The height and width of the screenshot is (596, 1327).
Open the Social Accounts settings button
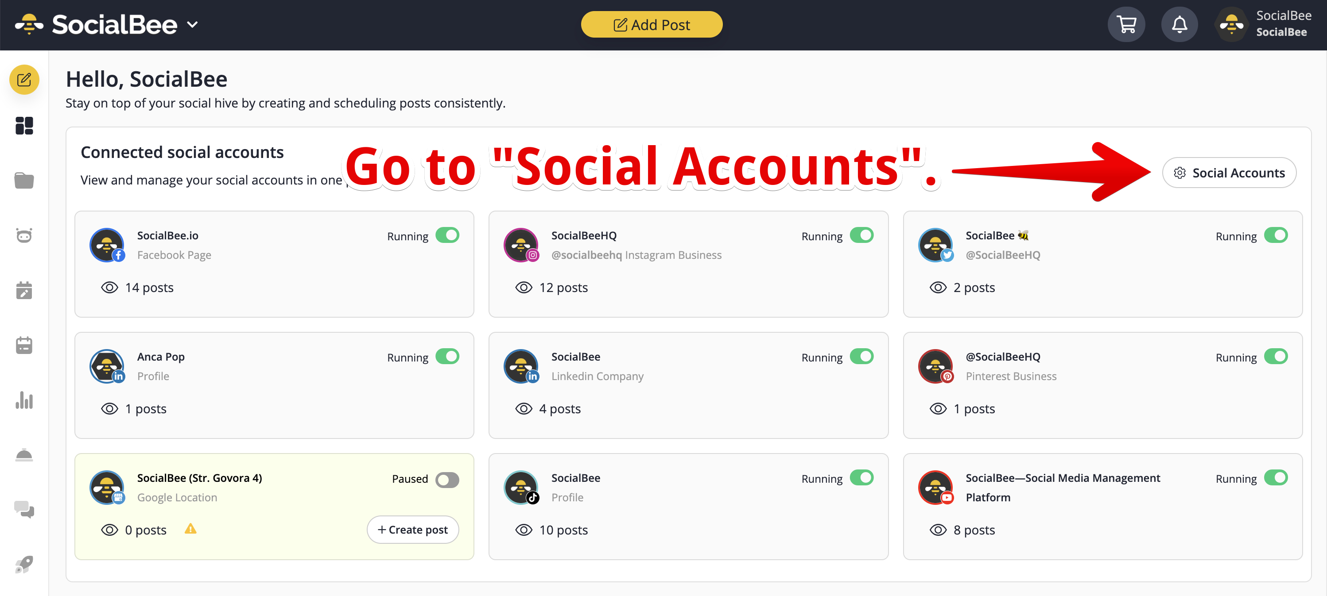(x=1229, y=173)
